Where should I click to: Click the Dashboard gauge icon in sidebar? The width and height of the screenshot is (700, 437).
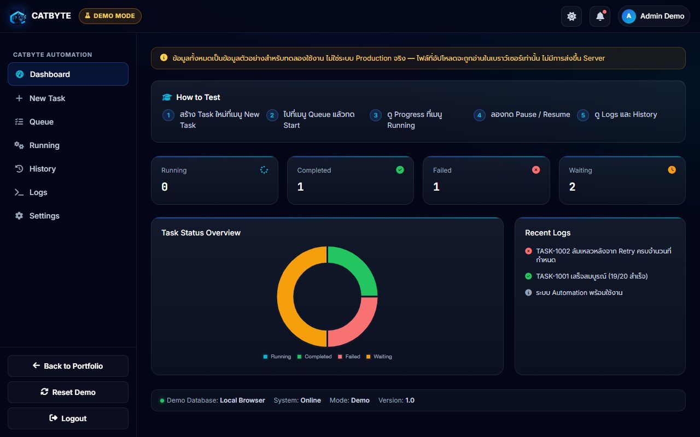pyautogui.click(x=20, y=74)
